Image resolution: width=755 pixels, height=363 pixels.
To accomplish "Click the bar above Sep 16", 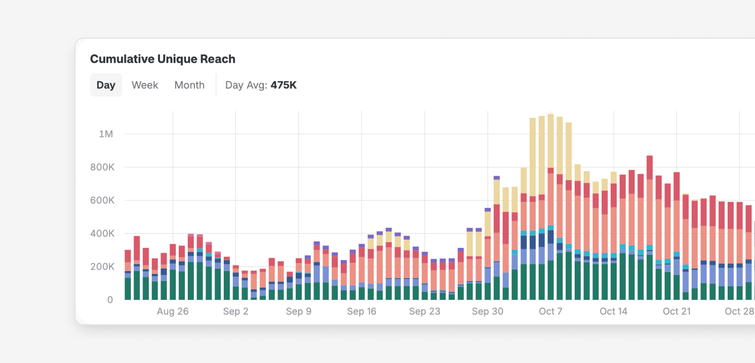I will click(361, 272).
